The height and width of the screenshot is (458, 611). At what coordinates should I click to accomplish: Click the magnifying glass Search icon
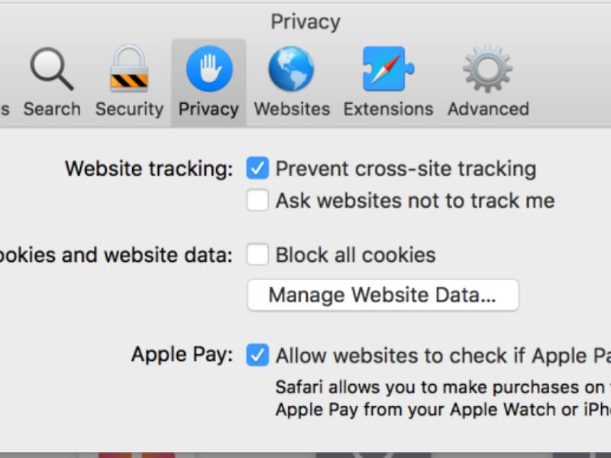coord(52,69)
